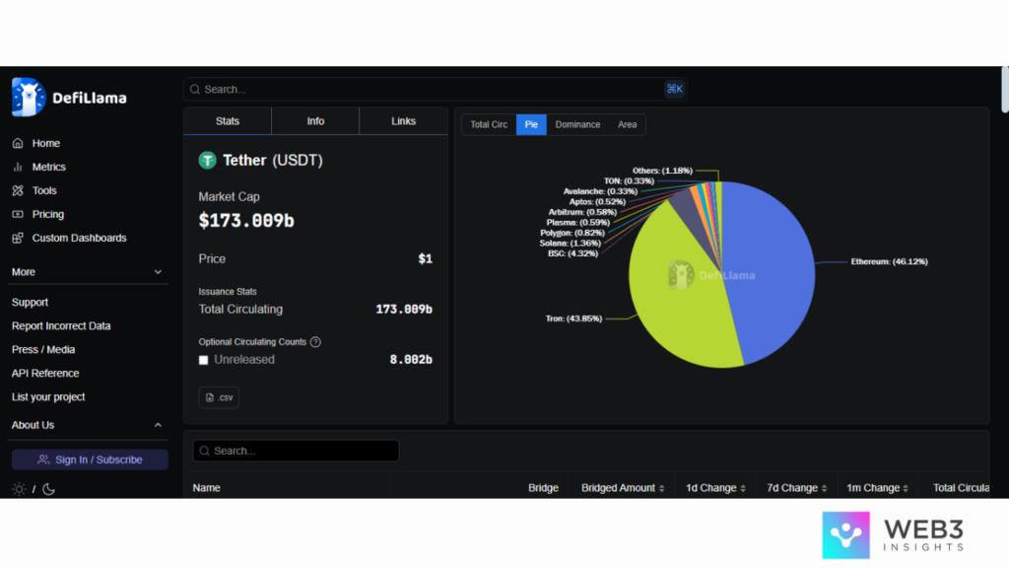Switch to light theme sun icon
Viewport: 1009px width, 568px height.
[19, 489]
